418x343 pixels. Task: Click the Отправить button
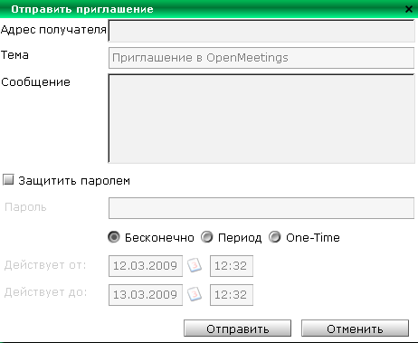(237, 329)
